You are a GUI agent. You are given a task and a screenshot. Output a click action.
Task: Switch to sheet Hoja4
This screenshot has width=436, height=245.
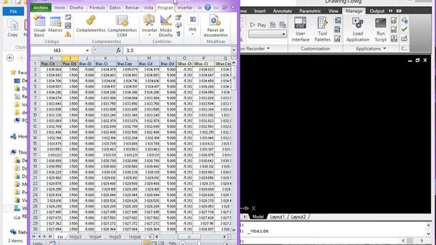(95, 237)
